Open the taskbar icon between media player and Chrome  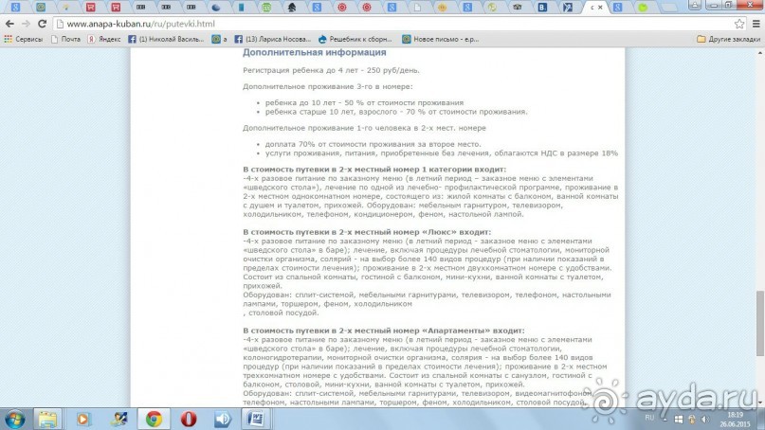coord(118,419)
